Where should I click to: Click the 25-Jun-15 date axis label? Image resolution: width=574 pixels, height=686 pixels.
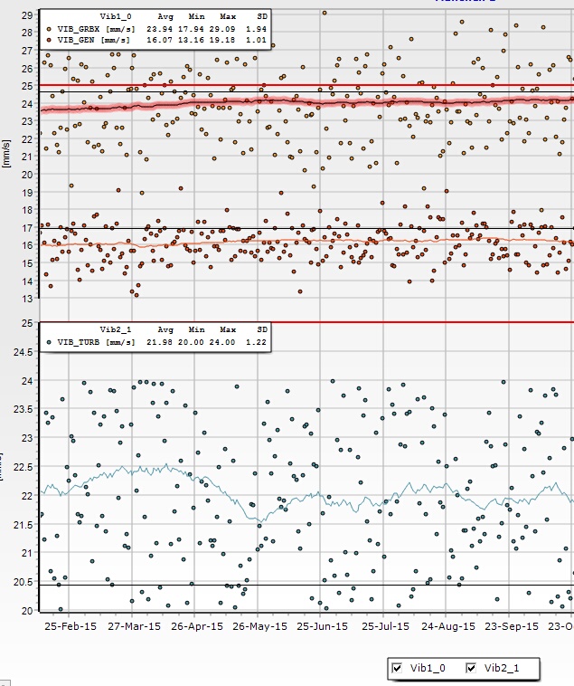(323, 626)
